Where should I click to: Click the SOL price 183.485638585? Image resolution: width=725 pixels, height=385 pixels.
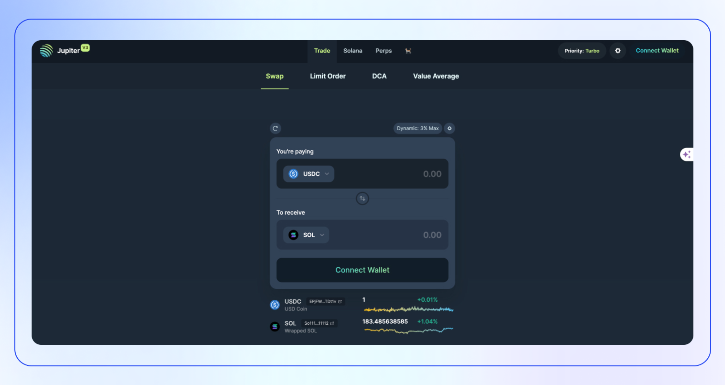coord(385,321)
